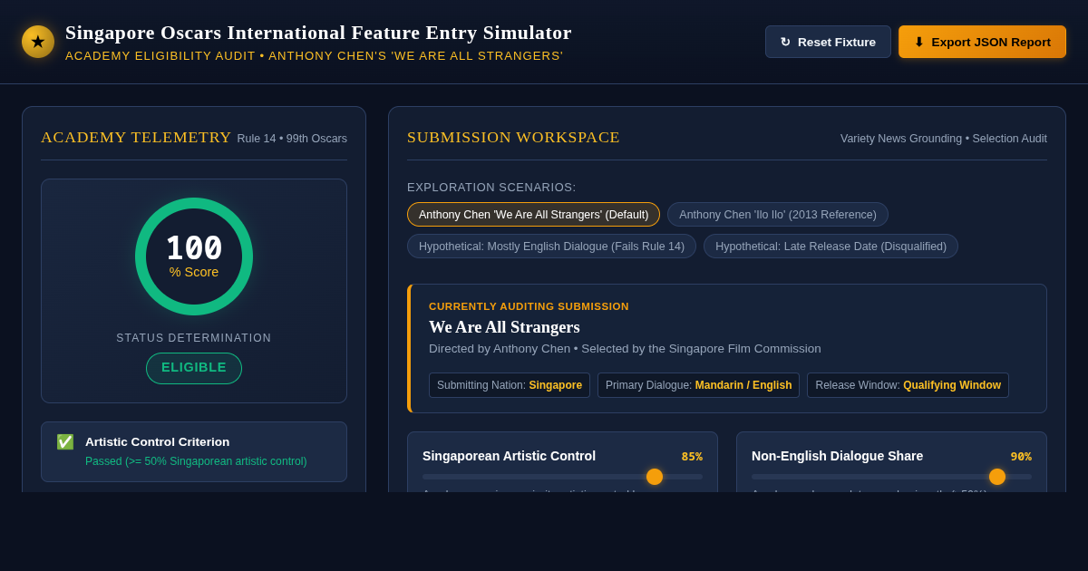Click the 'Passed (>= 50% Singaporean artistic control)' text

(196, 461)
